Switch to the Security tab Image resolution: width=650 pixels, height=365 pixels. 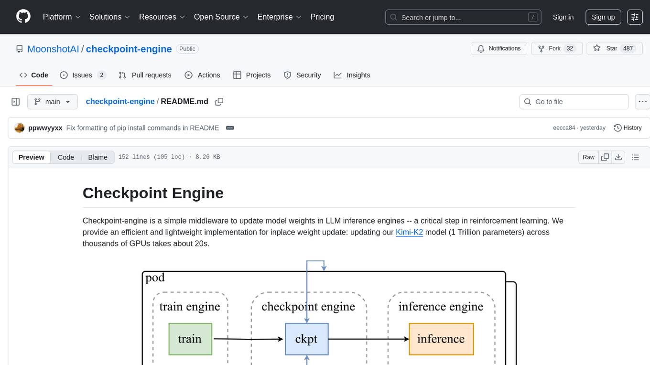[302, 75]
